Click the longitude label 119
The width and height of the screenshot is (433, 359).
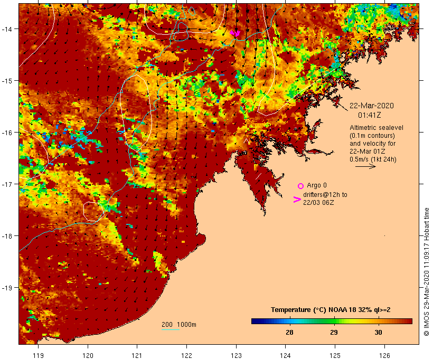click(38, 355)
